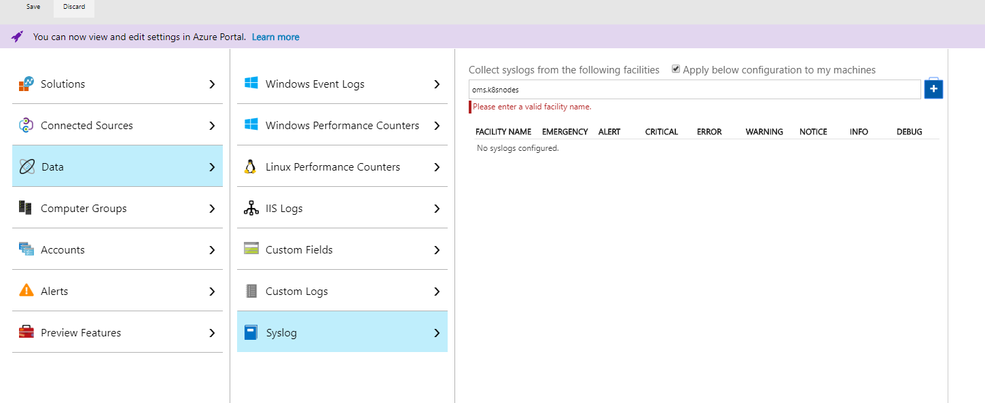Select the Syslog book icon
The image size is (985, 403).
point(252,332)
